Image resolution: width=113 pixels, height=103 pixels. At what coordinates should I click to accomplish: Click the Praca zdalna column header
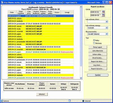(x=50, y=12)
